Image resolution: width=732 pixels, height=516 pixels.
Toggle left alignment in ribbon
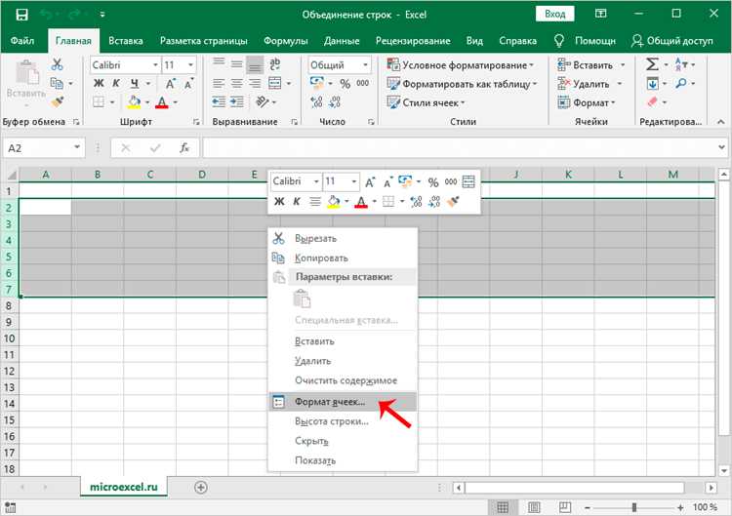coord(219,83)
